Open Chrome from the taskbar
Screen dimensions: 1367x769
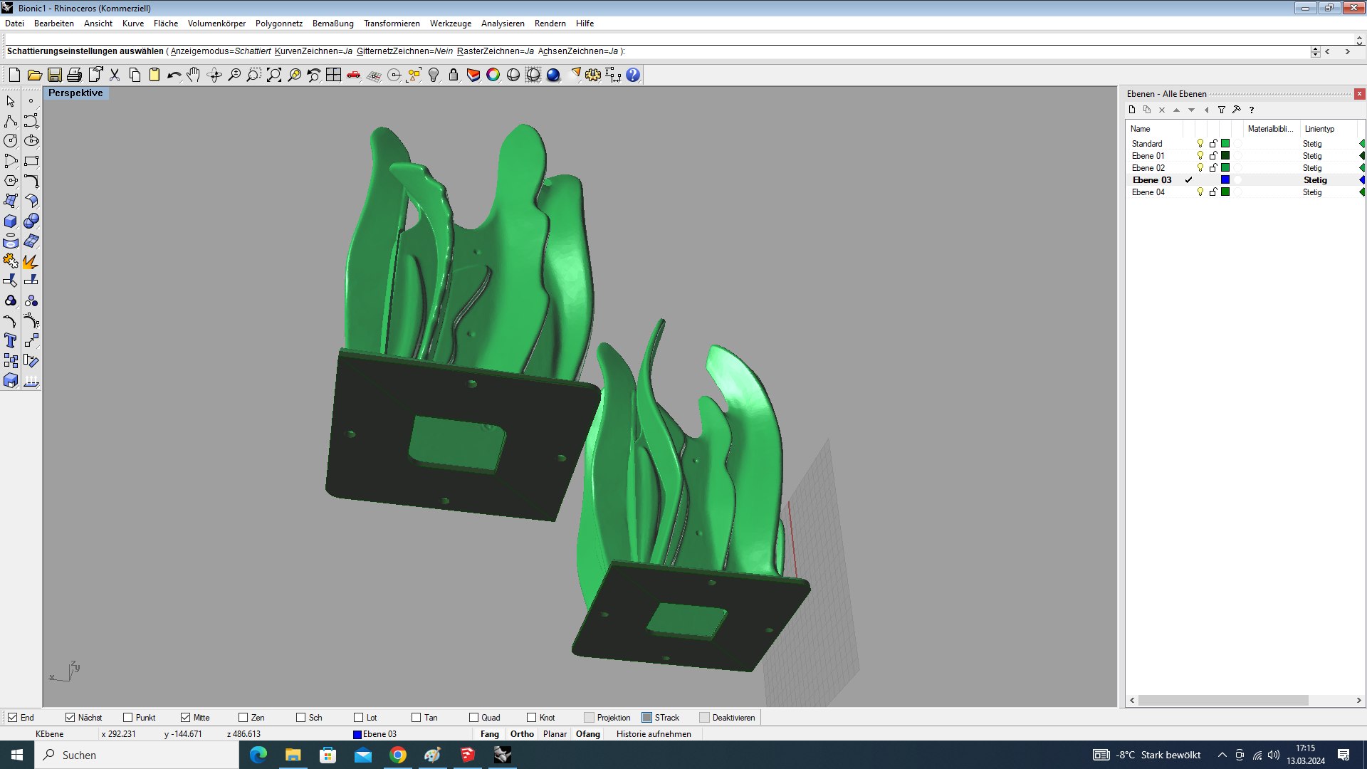click(398, 755)
